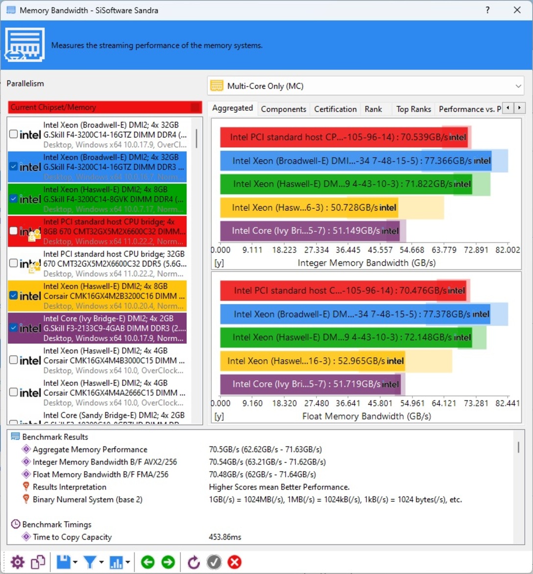This screenshot has width=533, height=574.
Task: Click the [y] axis marker on the Integer chart
Action: tap(219, 263)
